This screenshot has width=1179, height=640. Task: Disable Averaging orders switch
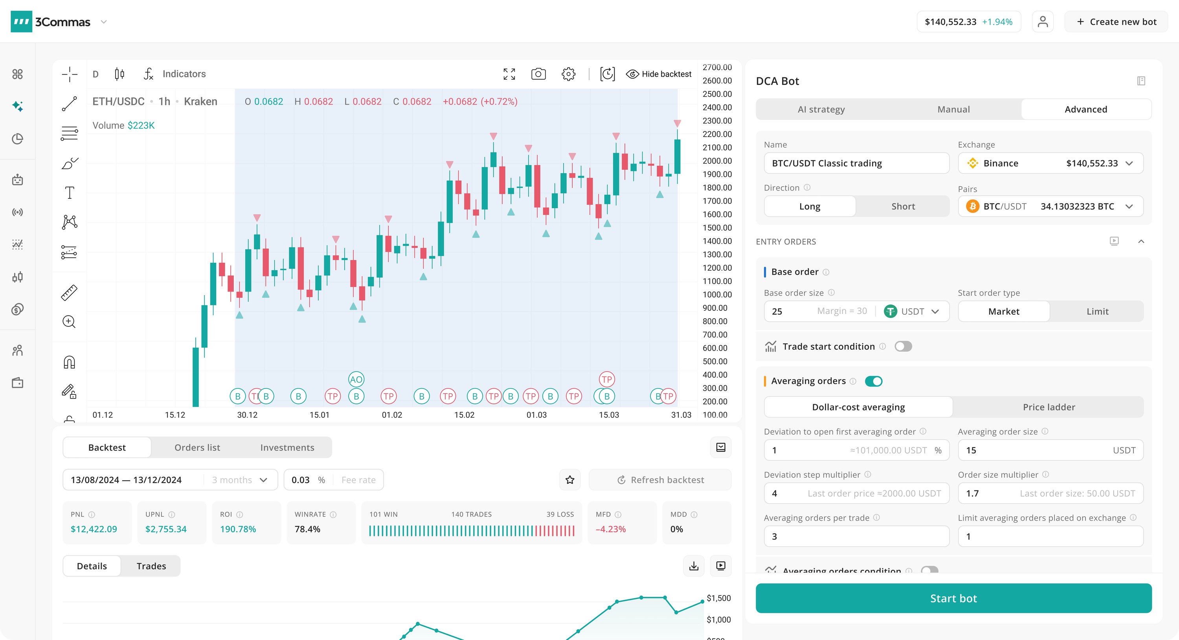tap(874, 381)
